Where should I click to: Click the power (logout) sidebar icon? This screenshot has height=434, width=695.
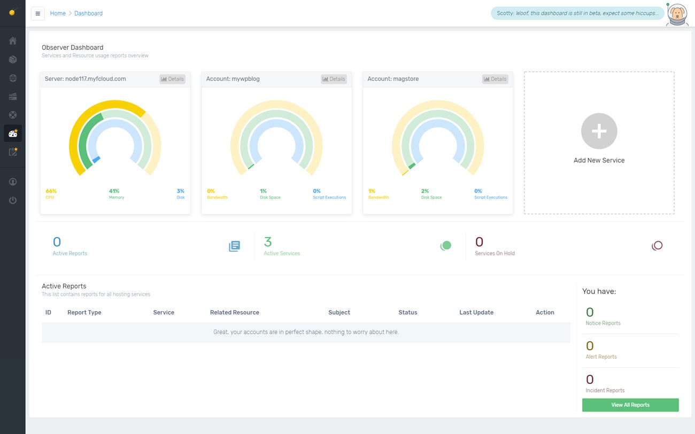click(x=13, y=200)
